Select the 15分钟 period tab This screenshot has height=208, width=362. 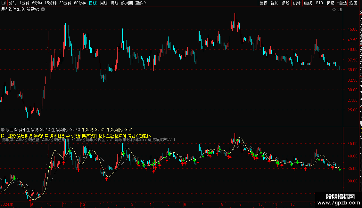tap(51, 3)
